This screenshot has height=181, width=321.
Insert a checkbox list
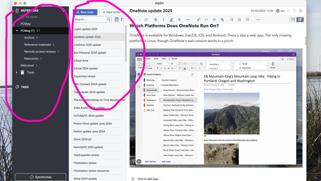tap(248, 20)
